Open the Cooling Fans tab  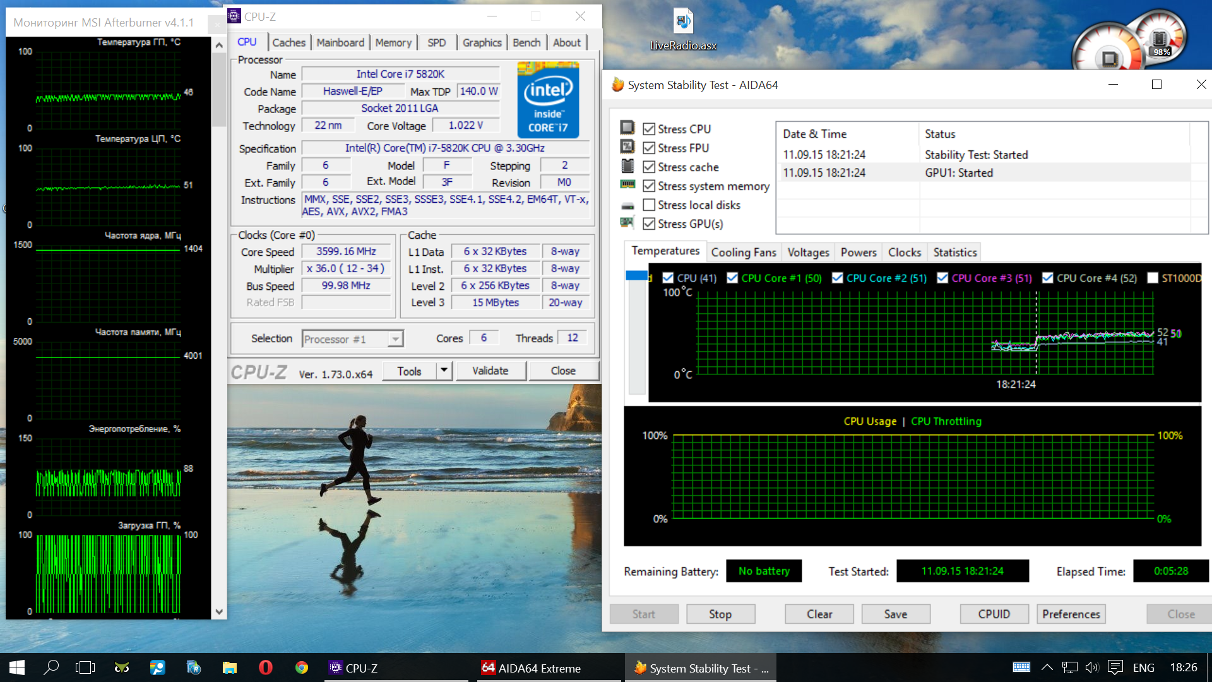(x=743, y=253)
